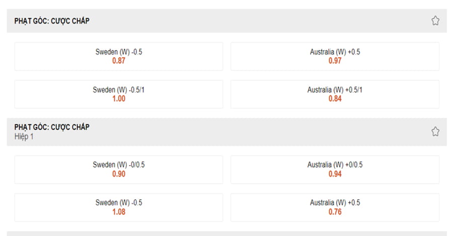Star the Hiệp 1 corner handicap market
The image size is (453, 236).
coord(435,132)
